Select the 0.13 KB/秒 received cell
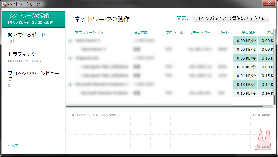The image size is (278, 157). pyautogui.click(x=245, y=85)
